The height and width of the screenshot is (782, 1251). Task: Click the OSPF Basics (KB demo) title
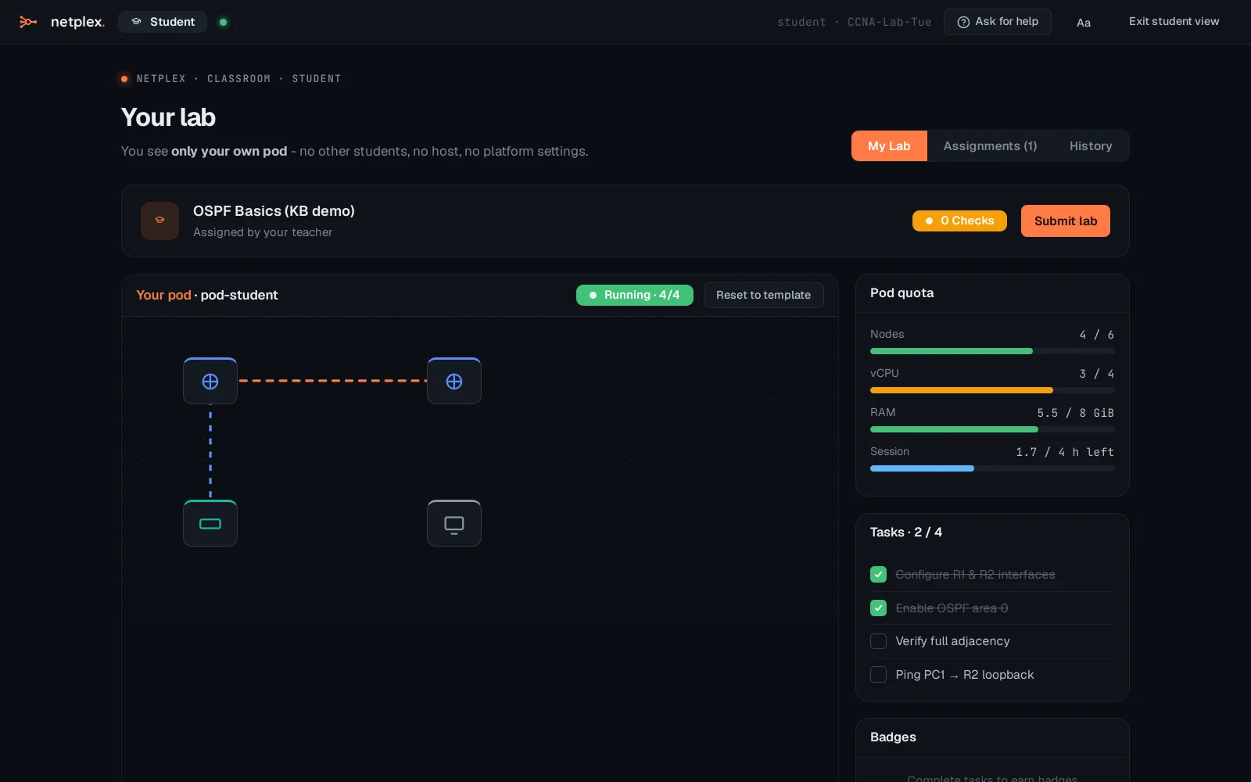pyautogui.click(x=274, y=211)
